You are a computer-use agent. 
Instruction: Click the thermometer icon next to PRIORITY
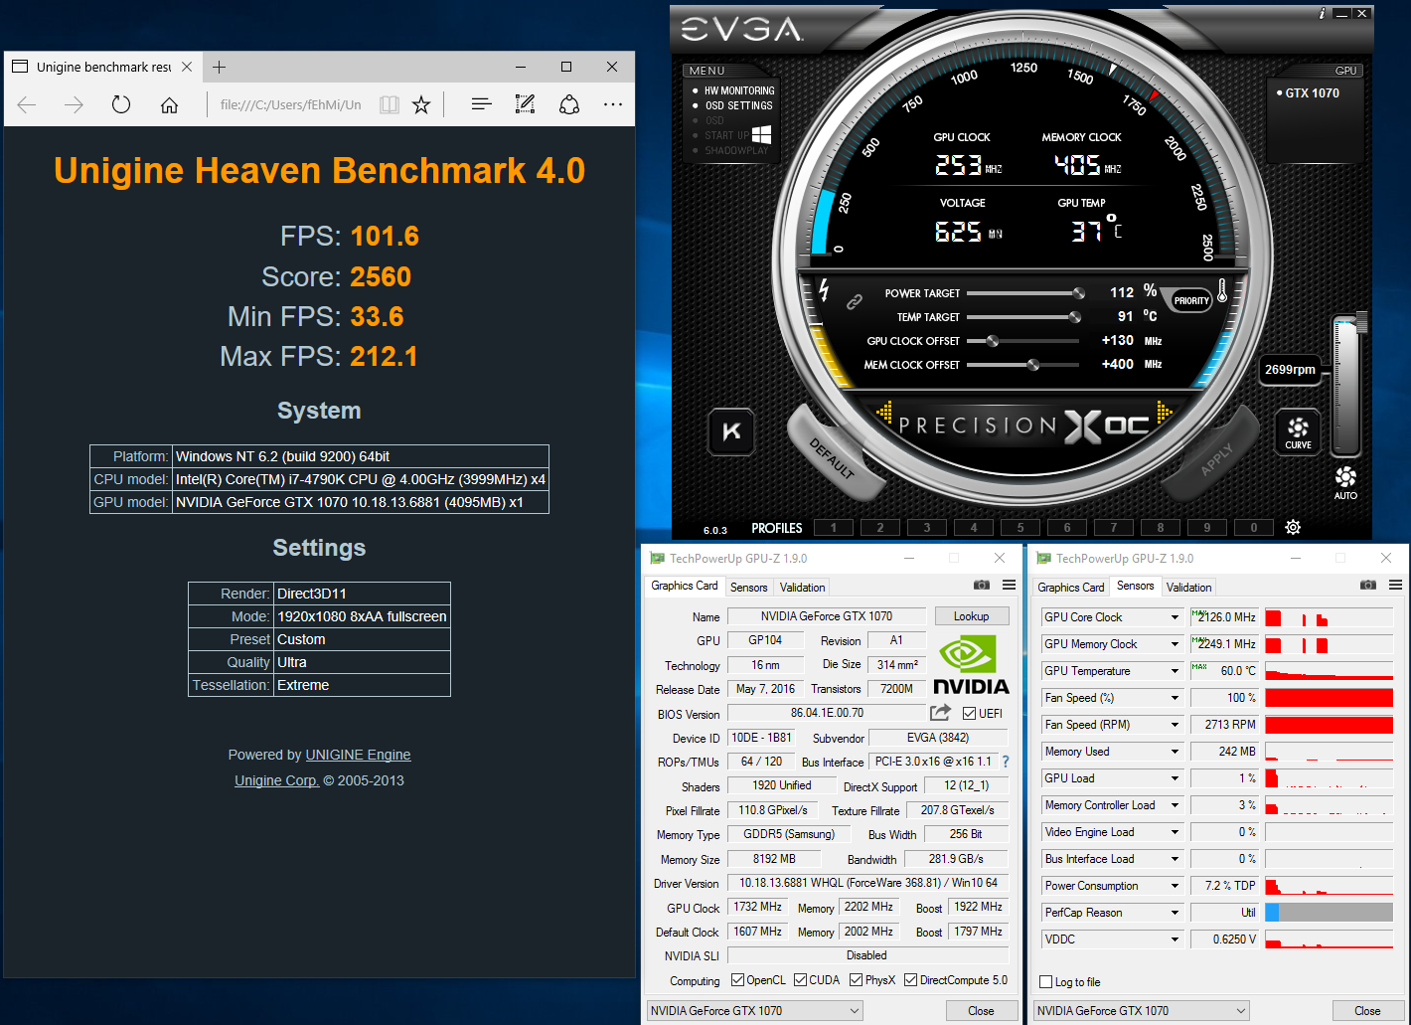pos(1222,291)
